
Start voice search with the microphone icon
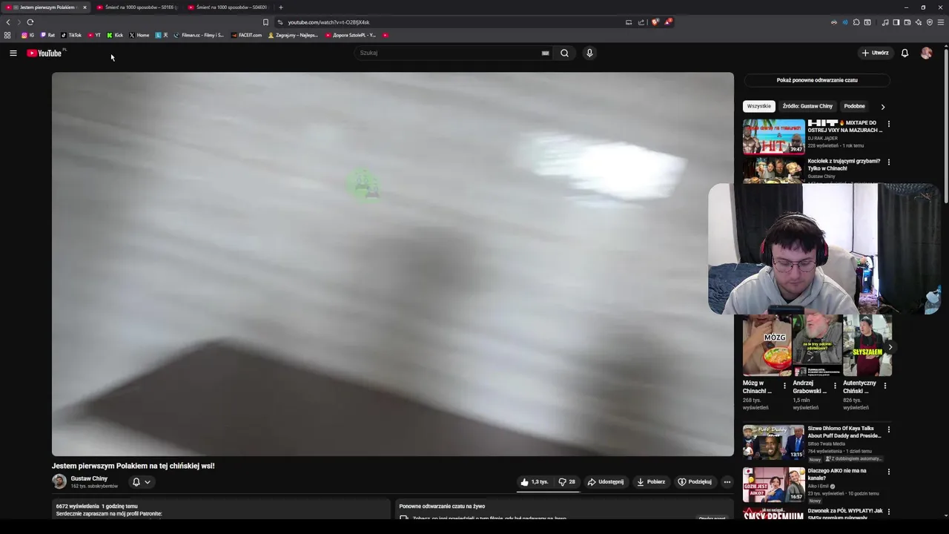pos(589,53)
